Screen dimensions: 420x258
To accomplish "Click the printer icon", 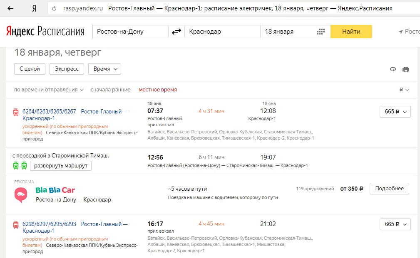I will (x=406, y=69).
